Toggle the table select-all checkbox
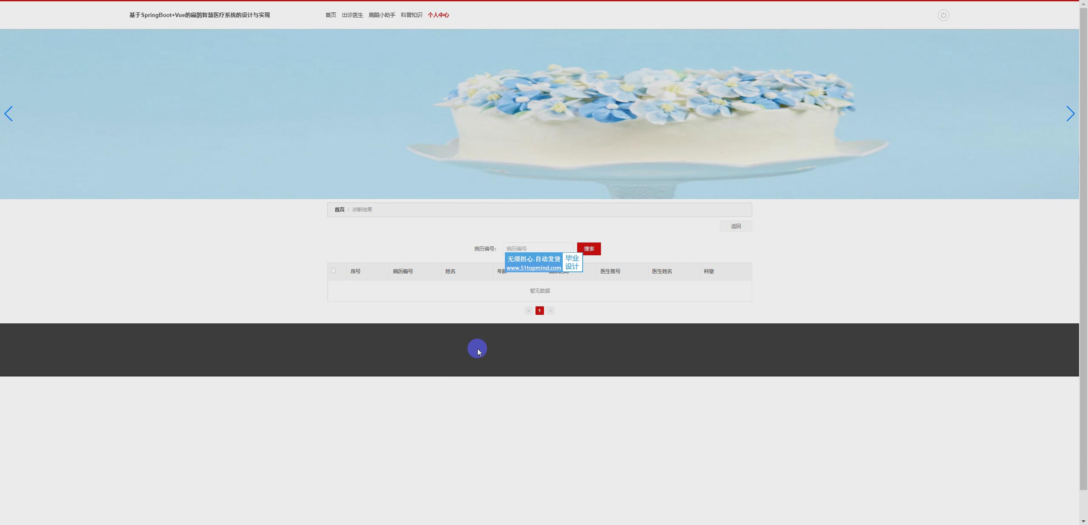Viewport: 1088px width, 525px height. [x=333, y=271]
